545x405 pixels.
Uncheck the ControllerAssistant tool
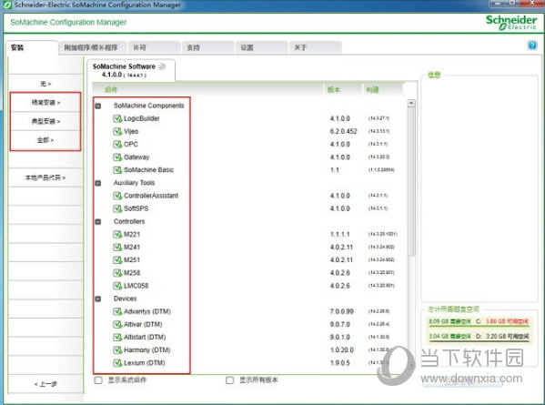coord(117,196)
